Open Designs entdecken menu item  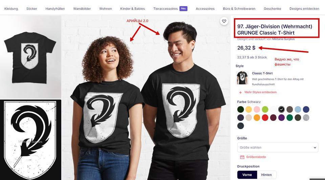click(304, 8)
